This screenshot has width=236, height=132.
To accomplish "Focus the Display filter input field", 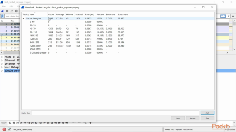I will click(115, 113).
